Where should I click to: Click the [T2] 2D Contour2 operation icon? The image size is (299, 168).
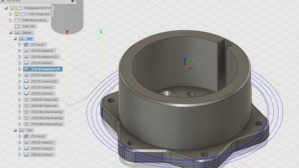click(26, 87)
